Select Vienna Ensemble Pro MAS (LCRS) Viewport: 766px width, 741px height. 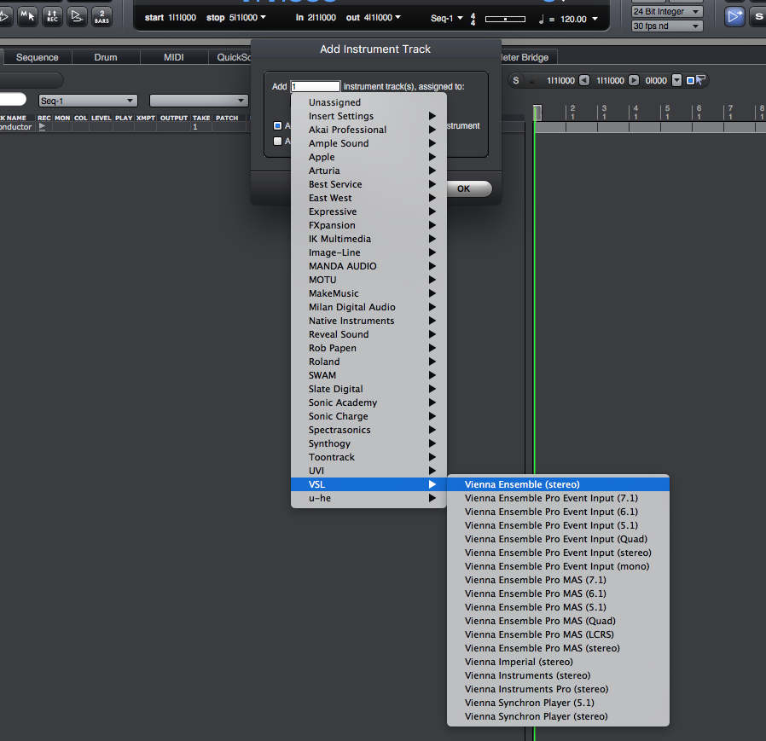point(559,634)
